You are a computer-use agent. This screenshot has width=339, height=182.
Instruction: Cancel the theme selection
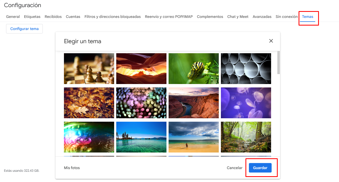235,168
